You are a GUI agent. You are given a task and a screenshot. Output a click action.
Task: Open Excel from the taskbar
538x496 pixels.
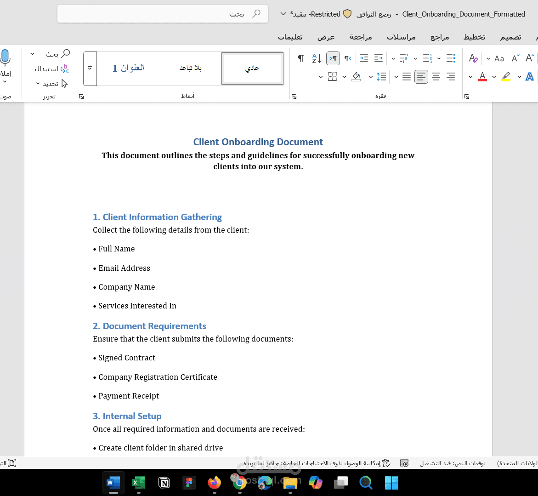139,483
